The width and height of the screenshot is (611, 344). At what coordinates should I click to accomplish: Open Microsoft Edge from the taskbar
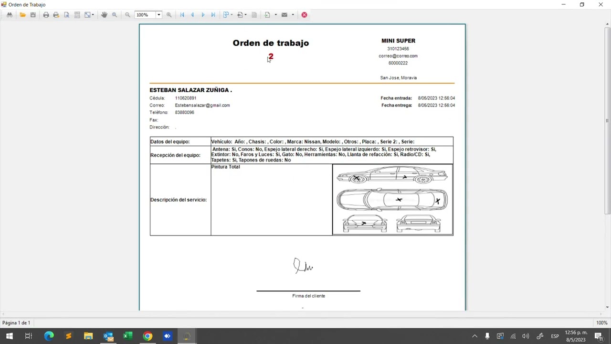[x=49, y=336]
